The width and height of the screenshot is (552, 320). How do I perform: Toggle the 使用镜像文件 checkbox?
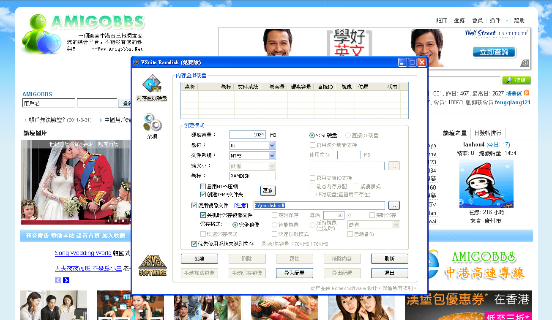click(x=194, y=206)
